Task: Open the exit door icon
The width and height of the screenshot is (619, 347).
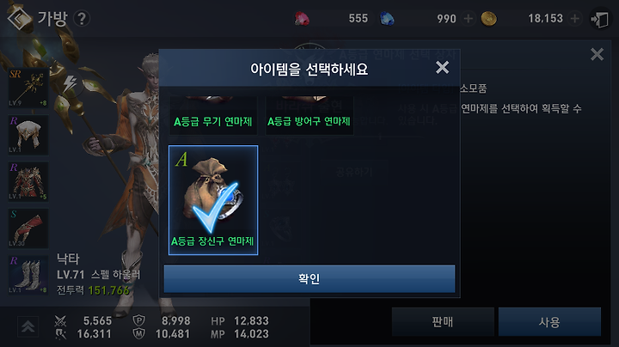Action: (600, 19)
